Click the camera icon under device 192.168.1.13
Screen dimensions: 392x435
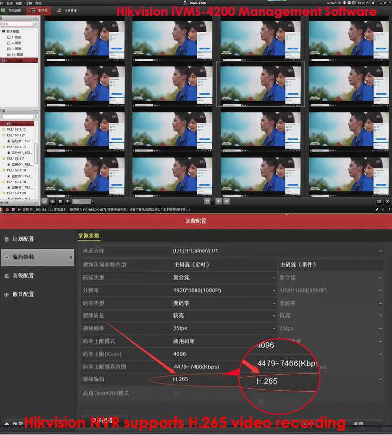pos(9,153)
